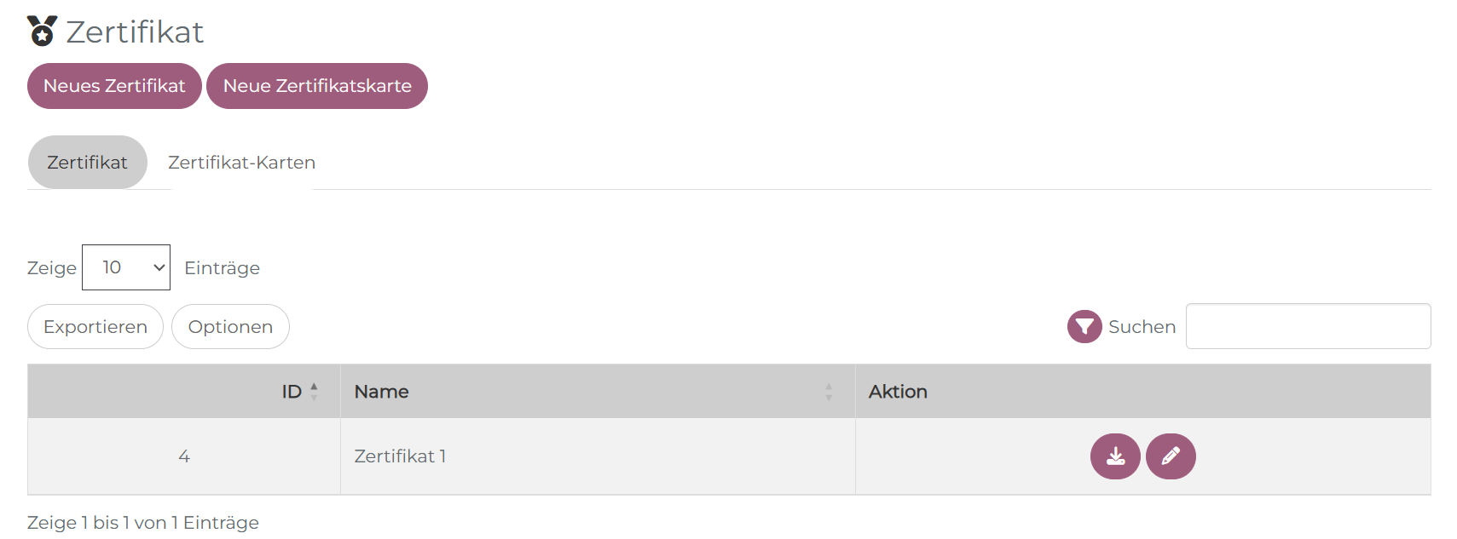Sort the table by the Name header

click(382, 392)
